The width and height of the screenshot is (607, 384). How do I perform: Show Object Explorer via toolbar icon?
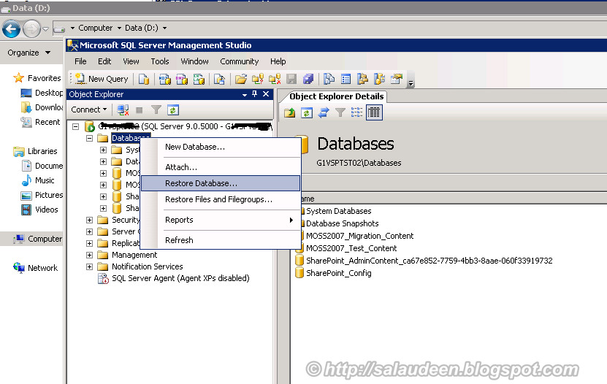click(363, 79)
